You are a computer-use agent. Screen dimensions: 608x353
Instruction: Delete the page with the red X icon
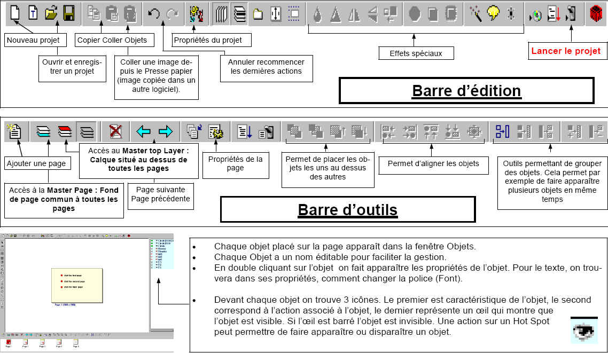coord(115,132)
